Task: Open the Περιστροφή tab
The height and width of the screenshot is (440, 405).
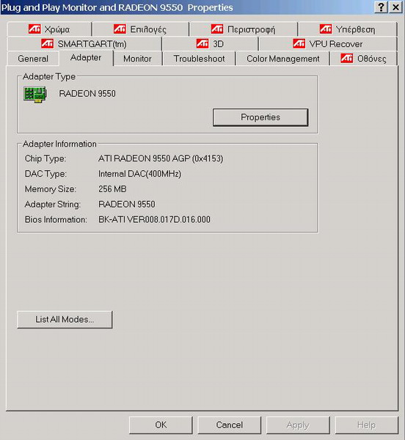Action: click(244, 29)
